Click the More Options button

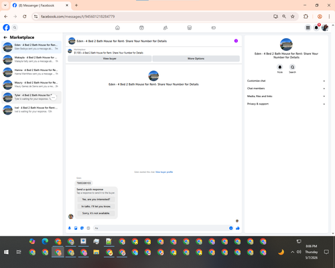(x=196, y=58)
